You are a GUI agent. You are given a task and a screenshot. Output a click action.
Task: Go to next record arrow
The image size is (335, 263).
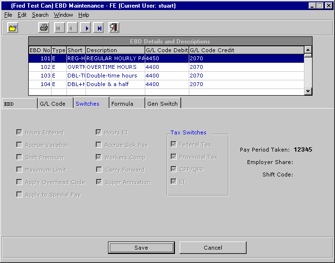point(86,28)
